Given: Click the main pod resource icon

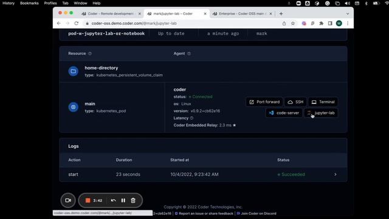Looking at the screenshot, I should click(x=73, y=107).
